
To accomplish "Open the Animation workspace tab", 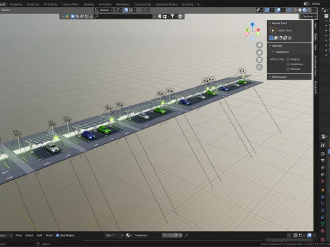I will (105, 4).
